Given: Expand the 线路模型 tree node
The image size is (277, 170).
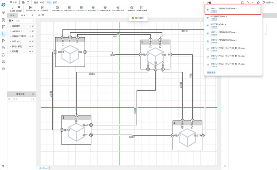Looking at the screenshot, I should [x=10, y=26].
